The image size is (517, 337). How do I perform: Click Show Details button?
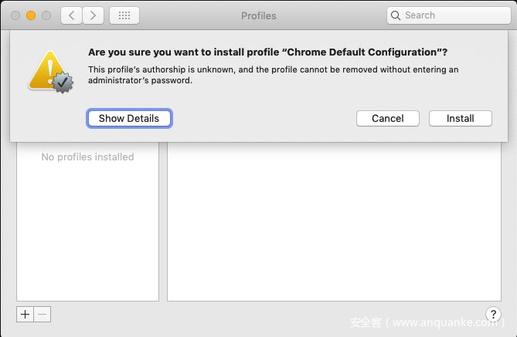point(129,118)
